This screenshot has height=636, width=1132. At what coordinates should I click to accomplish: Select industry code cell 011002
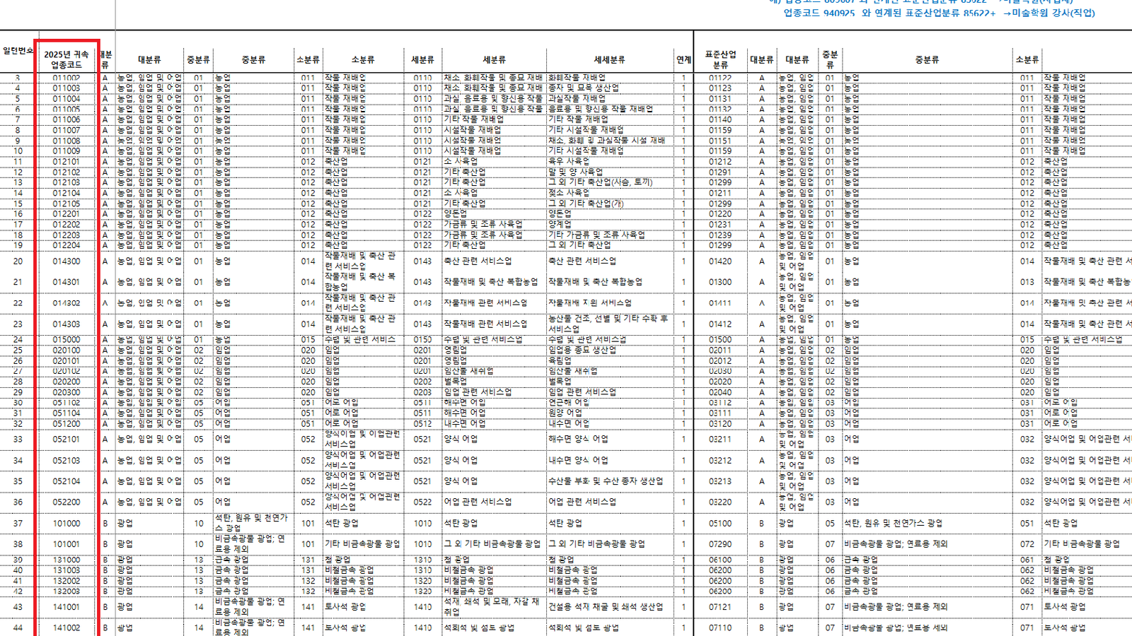tap(67, 78)
